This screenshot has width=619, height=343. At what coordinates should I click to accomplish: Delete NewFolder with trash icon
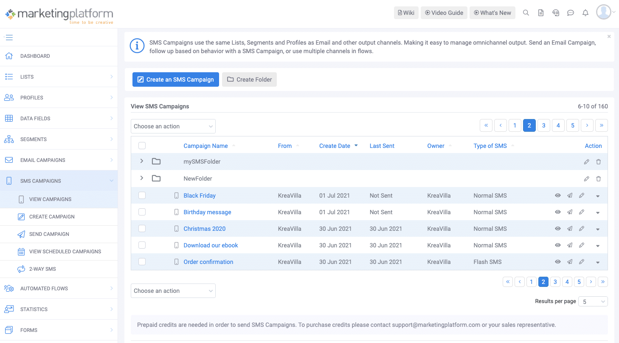coord(598,179)
